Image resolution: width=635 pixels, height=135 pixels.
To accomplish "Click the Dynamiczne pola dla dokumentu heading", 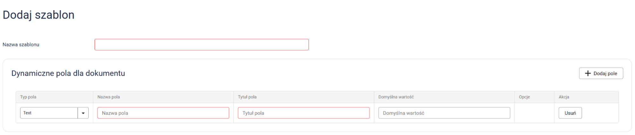I will pos(68,74).
